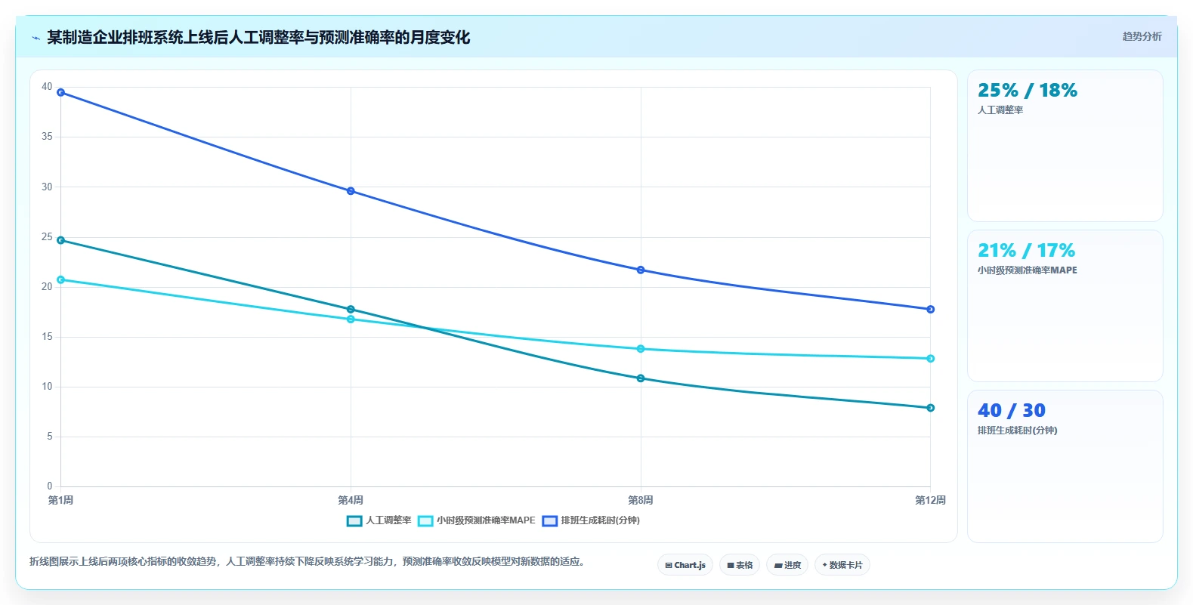Select the 人工调整率 data point at 第12周
The height and width of the screenshot is (605, 1193).
930,408
